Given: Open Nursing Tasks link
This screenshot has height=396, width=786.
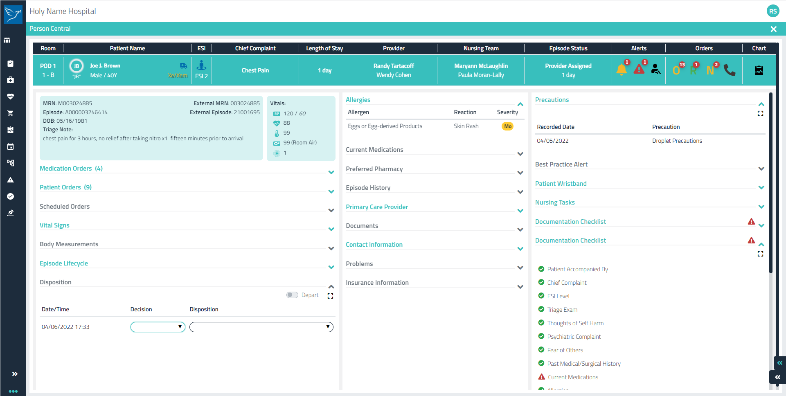Looking at the screenshot, I should click(x=555, y=202).
